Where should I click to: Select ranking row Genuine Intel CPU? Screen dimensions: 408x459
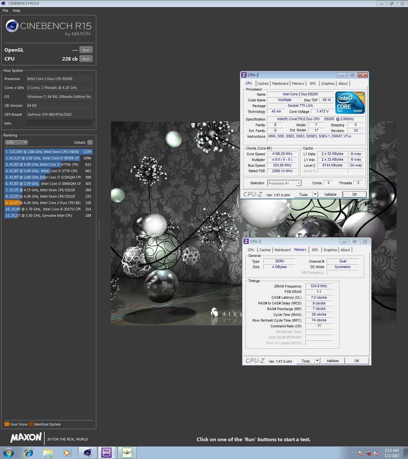(48, 215)
